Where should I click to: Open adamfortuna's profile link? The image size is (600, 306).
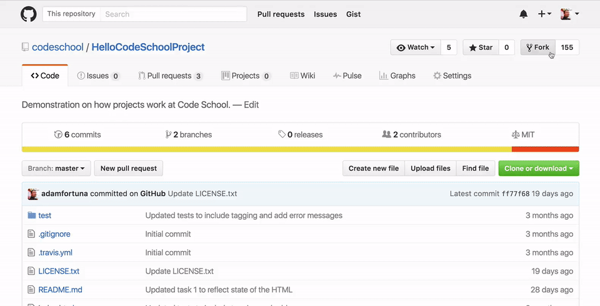[64, 194]
